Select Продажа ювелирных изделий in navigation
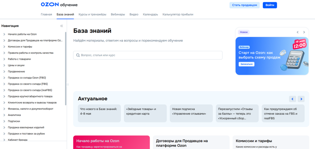315x149 pixels. pyautogui.click(x=26, y=127)
